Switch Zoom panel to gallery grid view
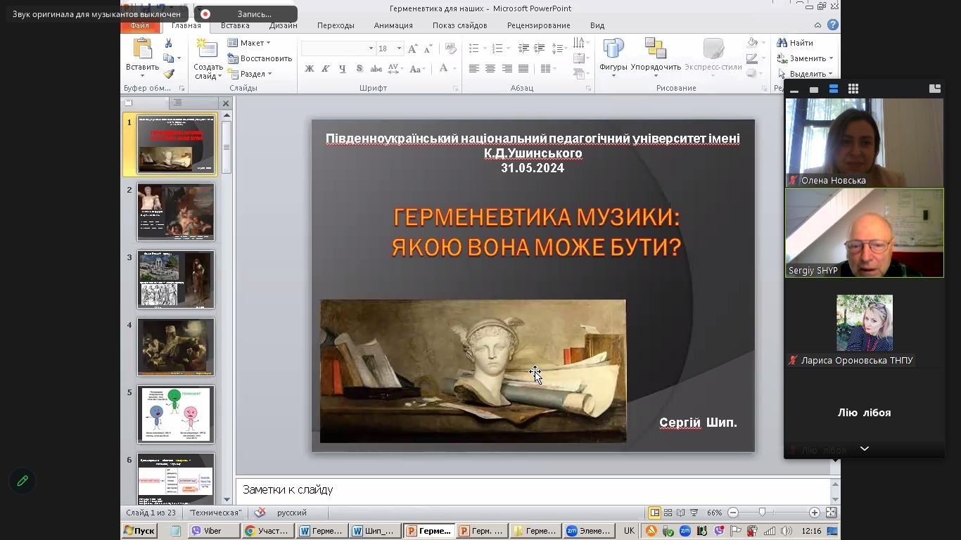This screenshot has width=961, height=540. (853, 89)
